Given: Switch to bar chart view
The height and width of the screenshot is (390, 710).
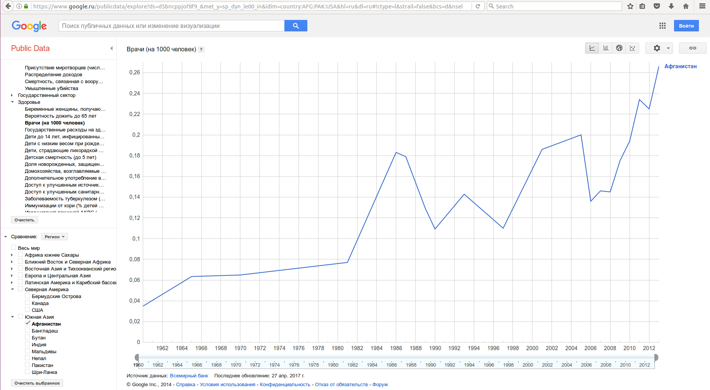Looking at the screenshot, I should pos(606,48).
